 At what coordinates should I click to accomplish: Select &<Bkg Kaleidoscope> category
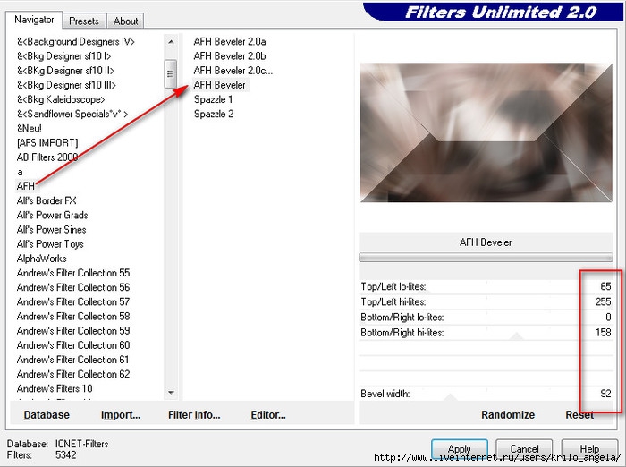click(61, 99)
